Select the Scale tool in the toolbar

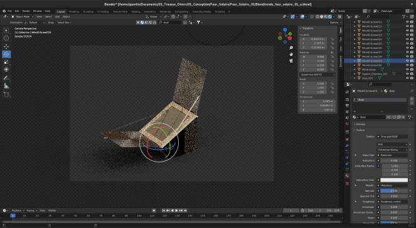(x=6, y=62)
